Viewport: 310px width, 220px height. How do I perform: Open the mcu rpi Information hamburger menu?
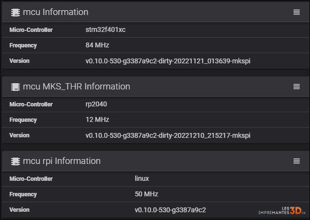coord(296,161)
